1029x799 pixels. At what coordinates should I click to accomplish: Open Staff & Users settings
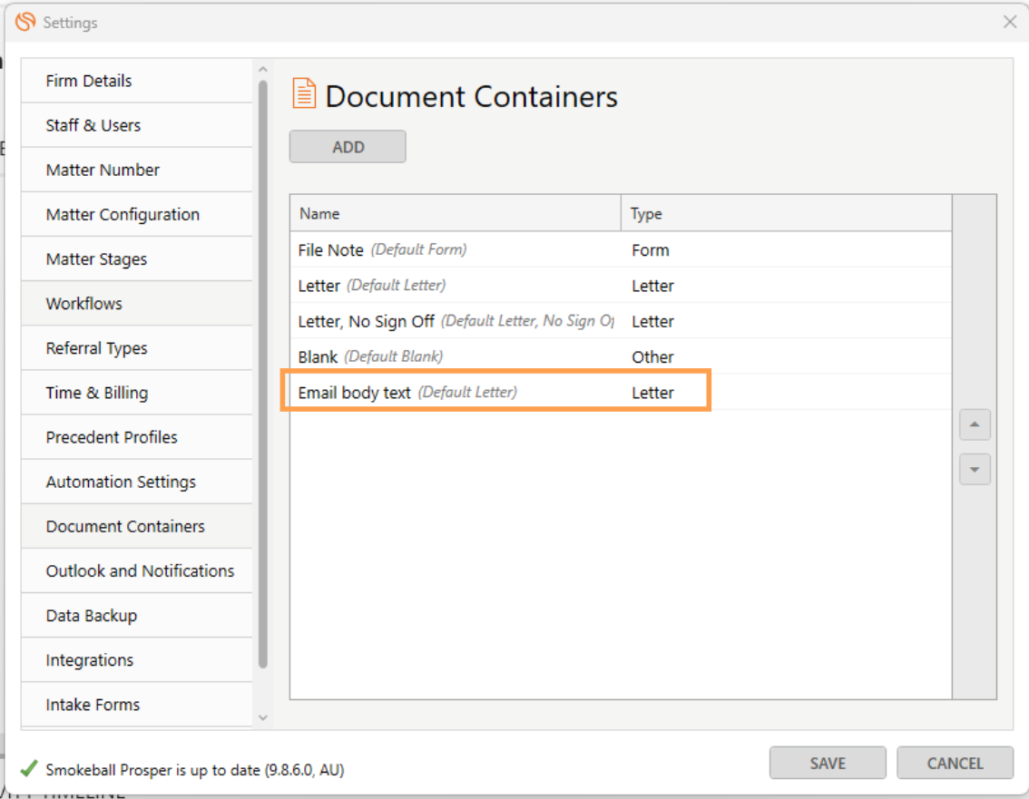(136, 125)
